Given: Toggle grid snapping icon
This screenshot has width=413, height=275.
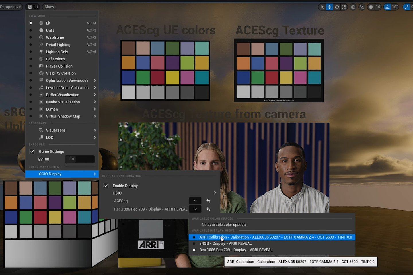Looking at the screenshot, I should tap(371, 7).
